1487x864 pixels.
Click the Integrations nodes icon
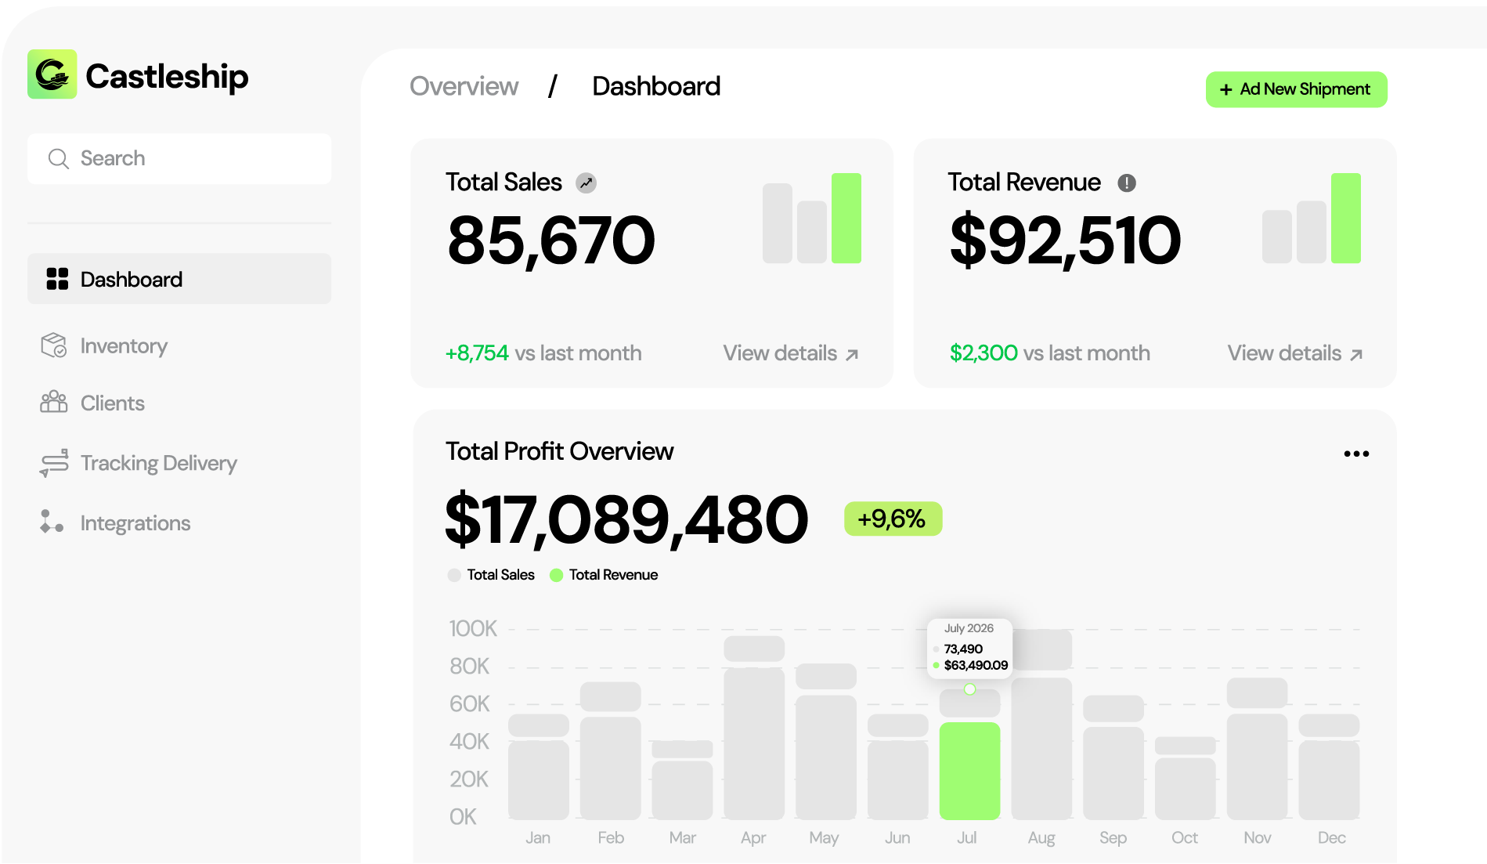click(52, 522)
